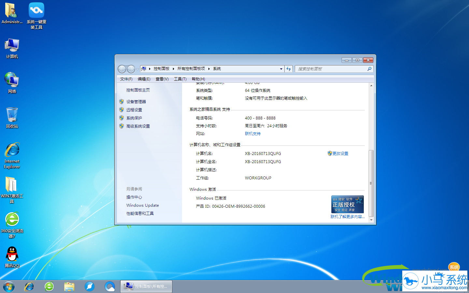
Task: Select computer name XB-20160713QUFG text
Action: click(263, 154)
